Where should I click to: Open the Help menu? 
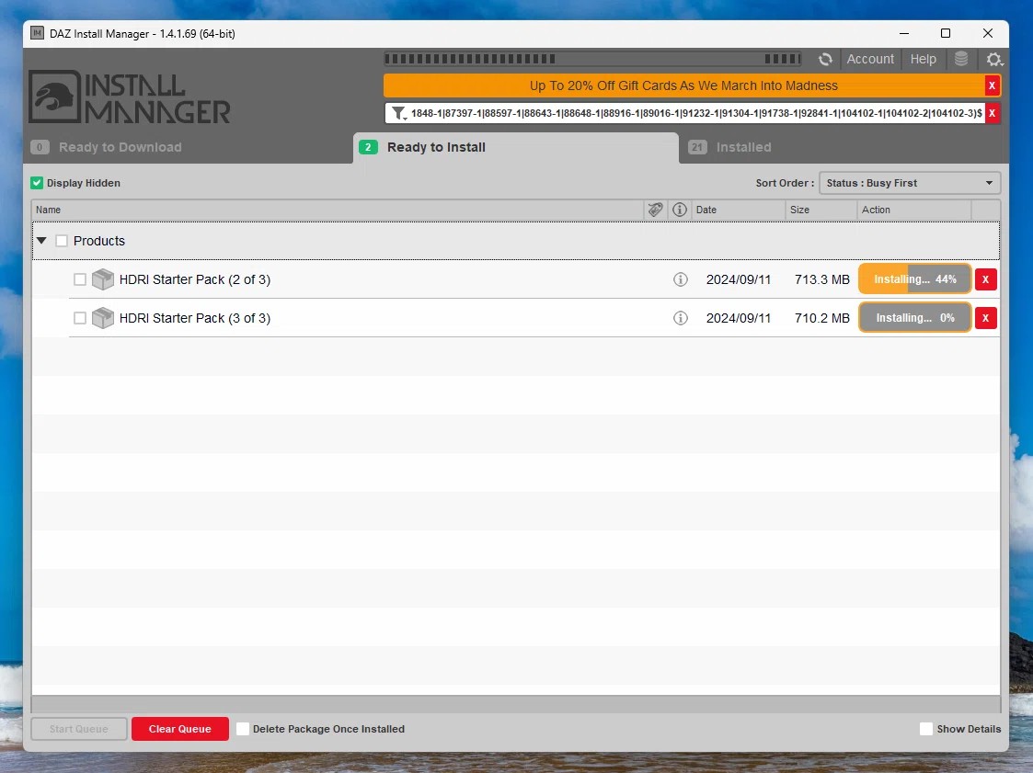click(x=923, y=59)
